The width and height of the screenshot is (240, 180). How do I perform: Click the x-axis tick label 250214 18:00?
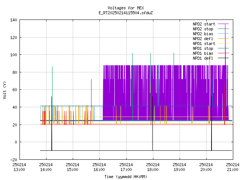pos(153,167)
